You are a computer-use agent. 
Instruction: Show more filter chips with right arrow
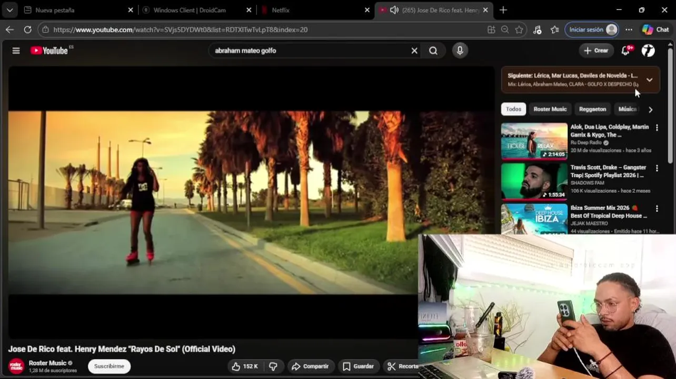(650, 109)
